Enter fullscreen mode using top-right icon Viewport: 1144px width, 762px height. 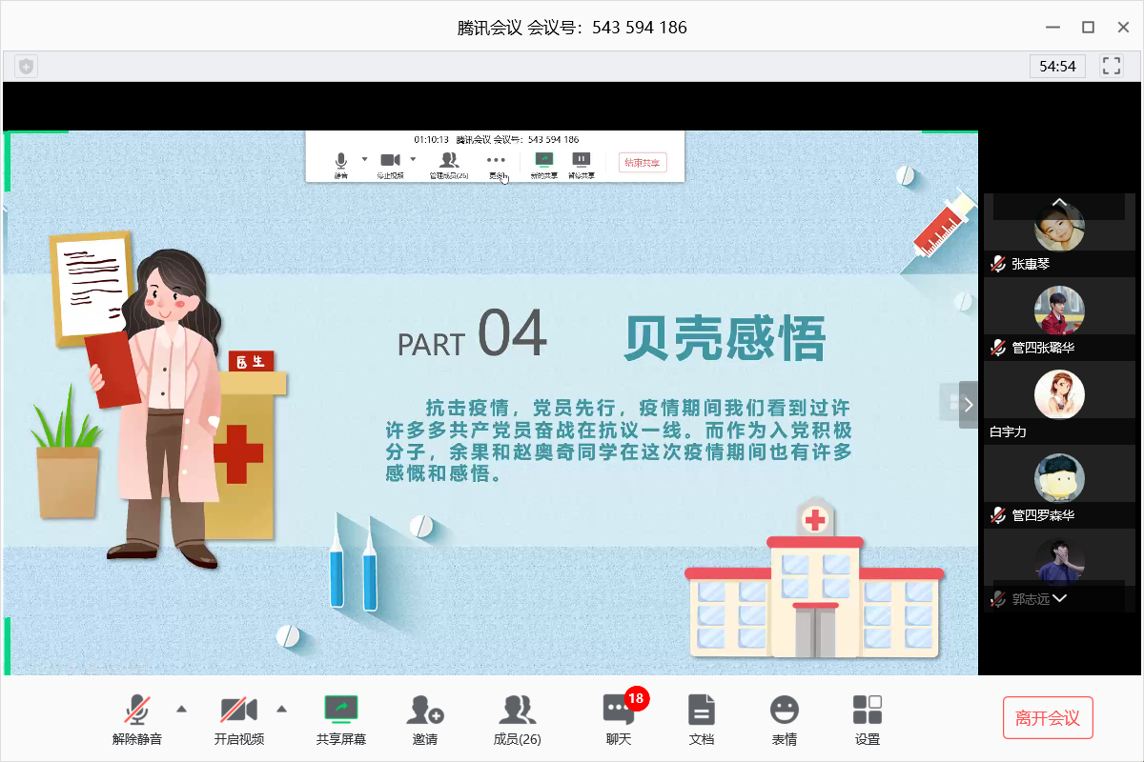pos(1111,66)
